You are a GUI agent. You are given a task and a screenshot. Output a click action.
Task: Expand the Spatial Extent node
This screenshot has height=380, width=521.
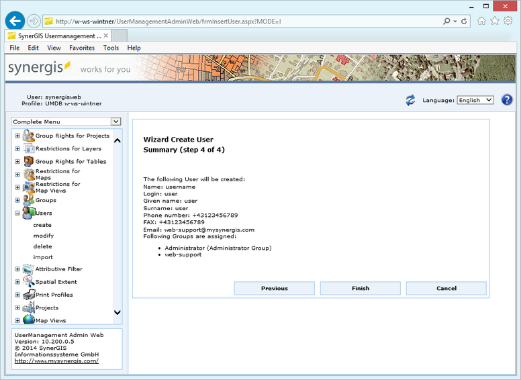(17, 282)
